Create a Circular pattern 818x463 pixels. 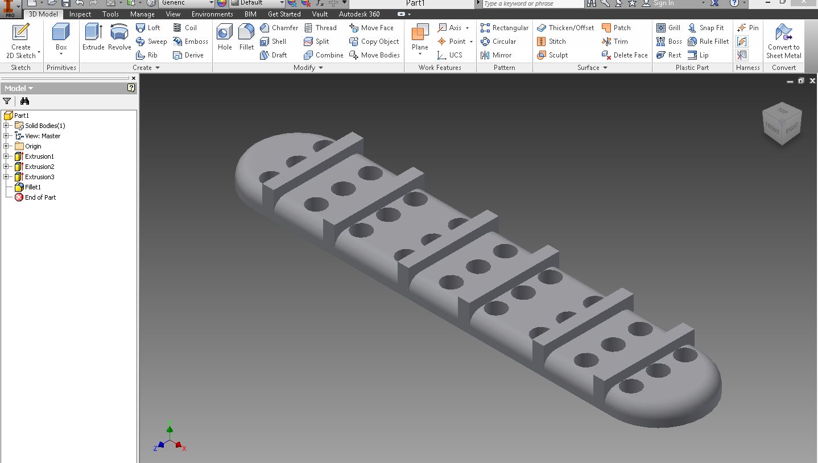point(498,42)
